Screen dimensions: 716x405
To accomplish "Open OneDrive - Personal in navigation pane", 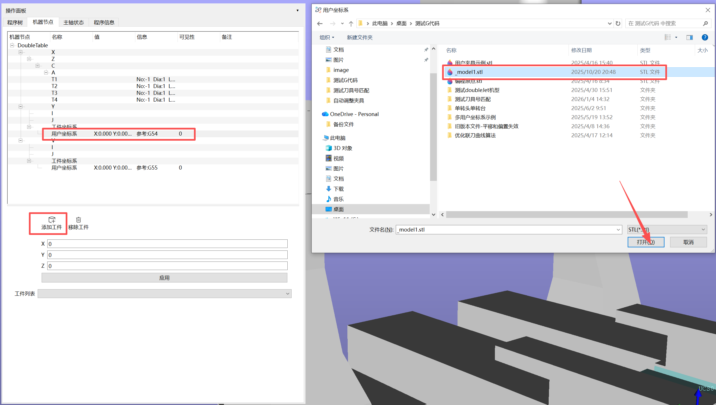I will [x=354, y=114].
